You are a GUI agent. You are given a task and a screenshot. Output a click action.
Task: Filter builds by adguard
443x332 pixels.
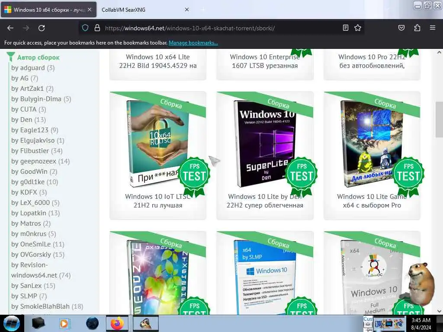pos(33,68)
